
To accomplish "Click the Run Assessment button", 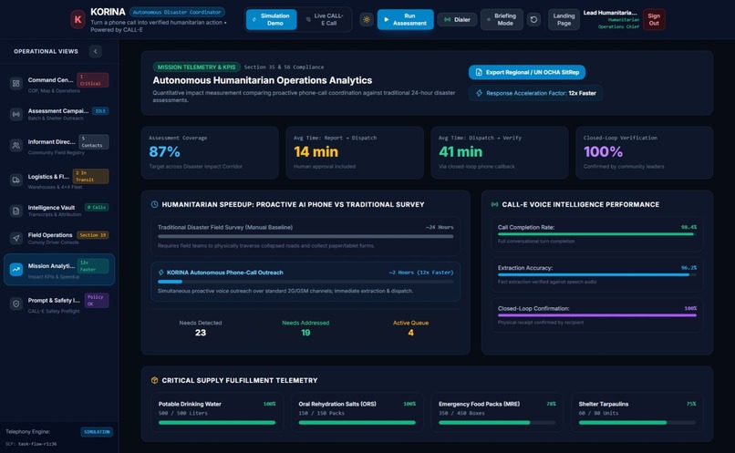I will [x=406, y=19].
